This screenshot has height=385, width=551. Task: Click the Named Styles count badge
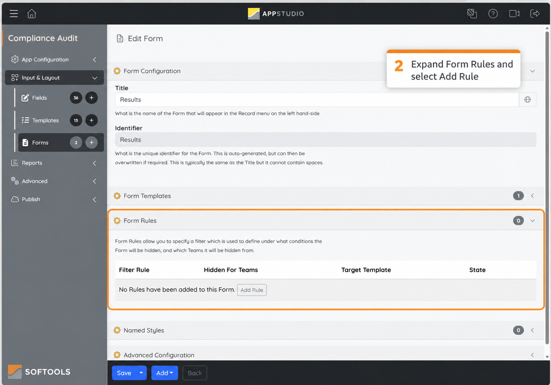[518, 330]
